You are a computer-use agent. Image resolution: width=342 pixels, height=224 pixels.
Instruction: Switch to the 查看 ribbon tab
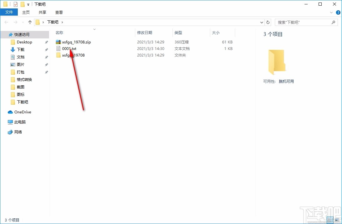[x=59, y=12]
